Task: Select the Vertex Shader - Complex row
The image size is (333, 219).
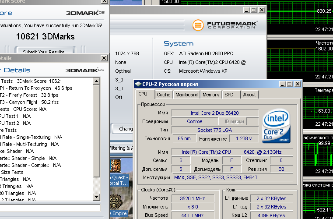Action: (x=47, y=165)
